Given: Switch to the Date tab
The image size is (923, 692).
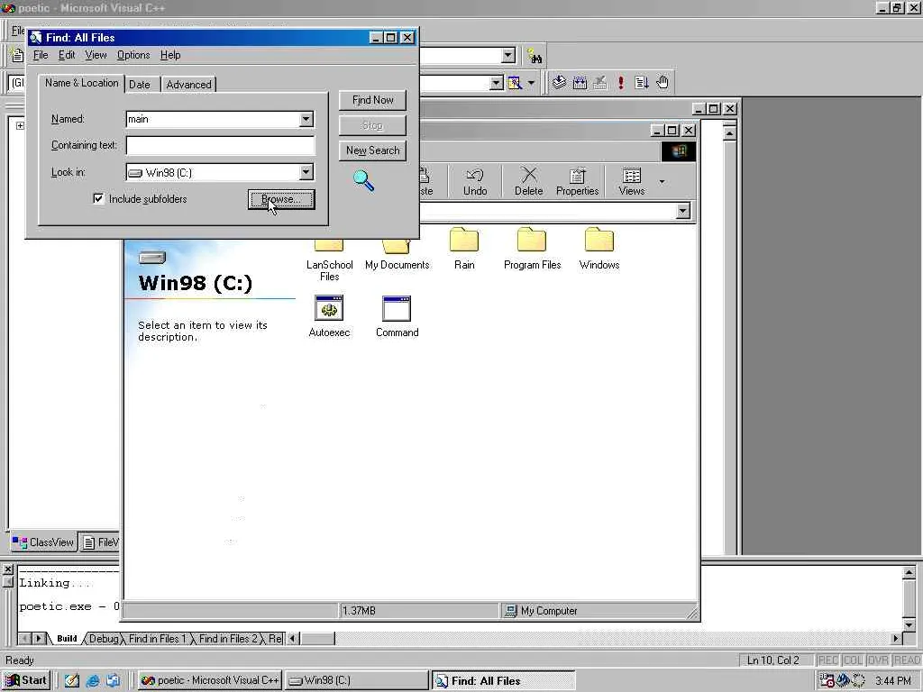Looking at the screenshot, I should [140, 84].
